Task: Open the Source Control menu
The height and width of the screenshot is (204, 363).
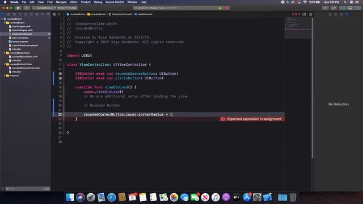Action: point(115,2)
